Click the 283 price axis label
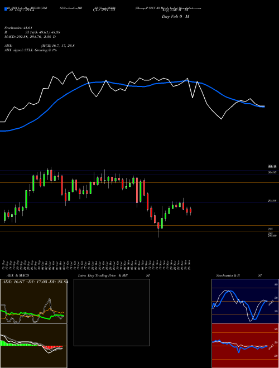This screenshot has width=279, height=368. tap(270, 229)
